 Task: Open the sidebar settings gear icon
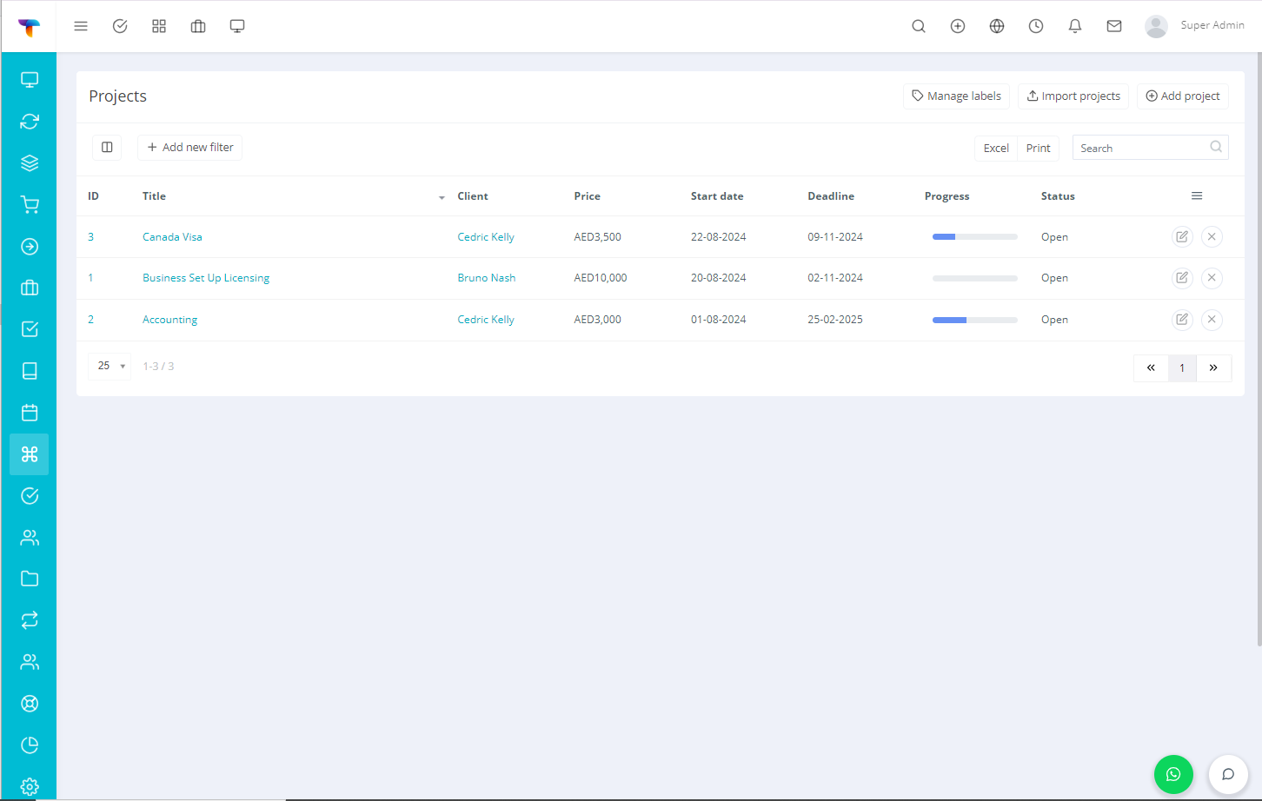[x=30, y=787]
